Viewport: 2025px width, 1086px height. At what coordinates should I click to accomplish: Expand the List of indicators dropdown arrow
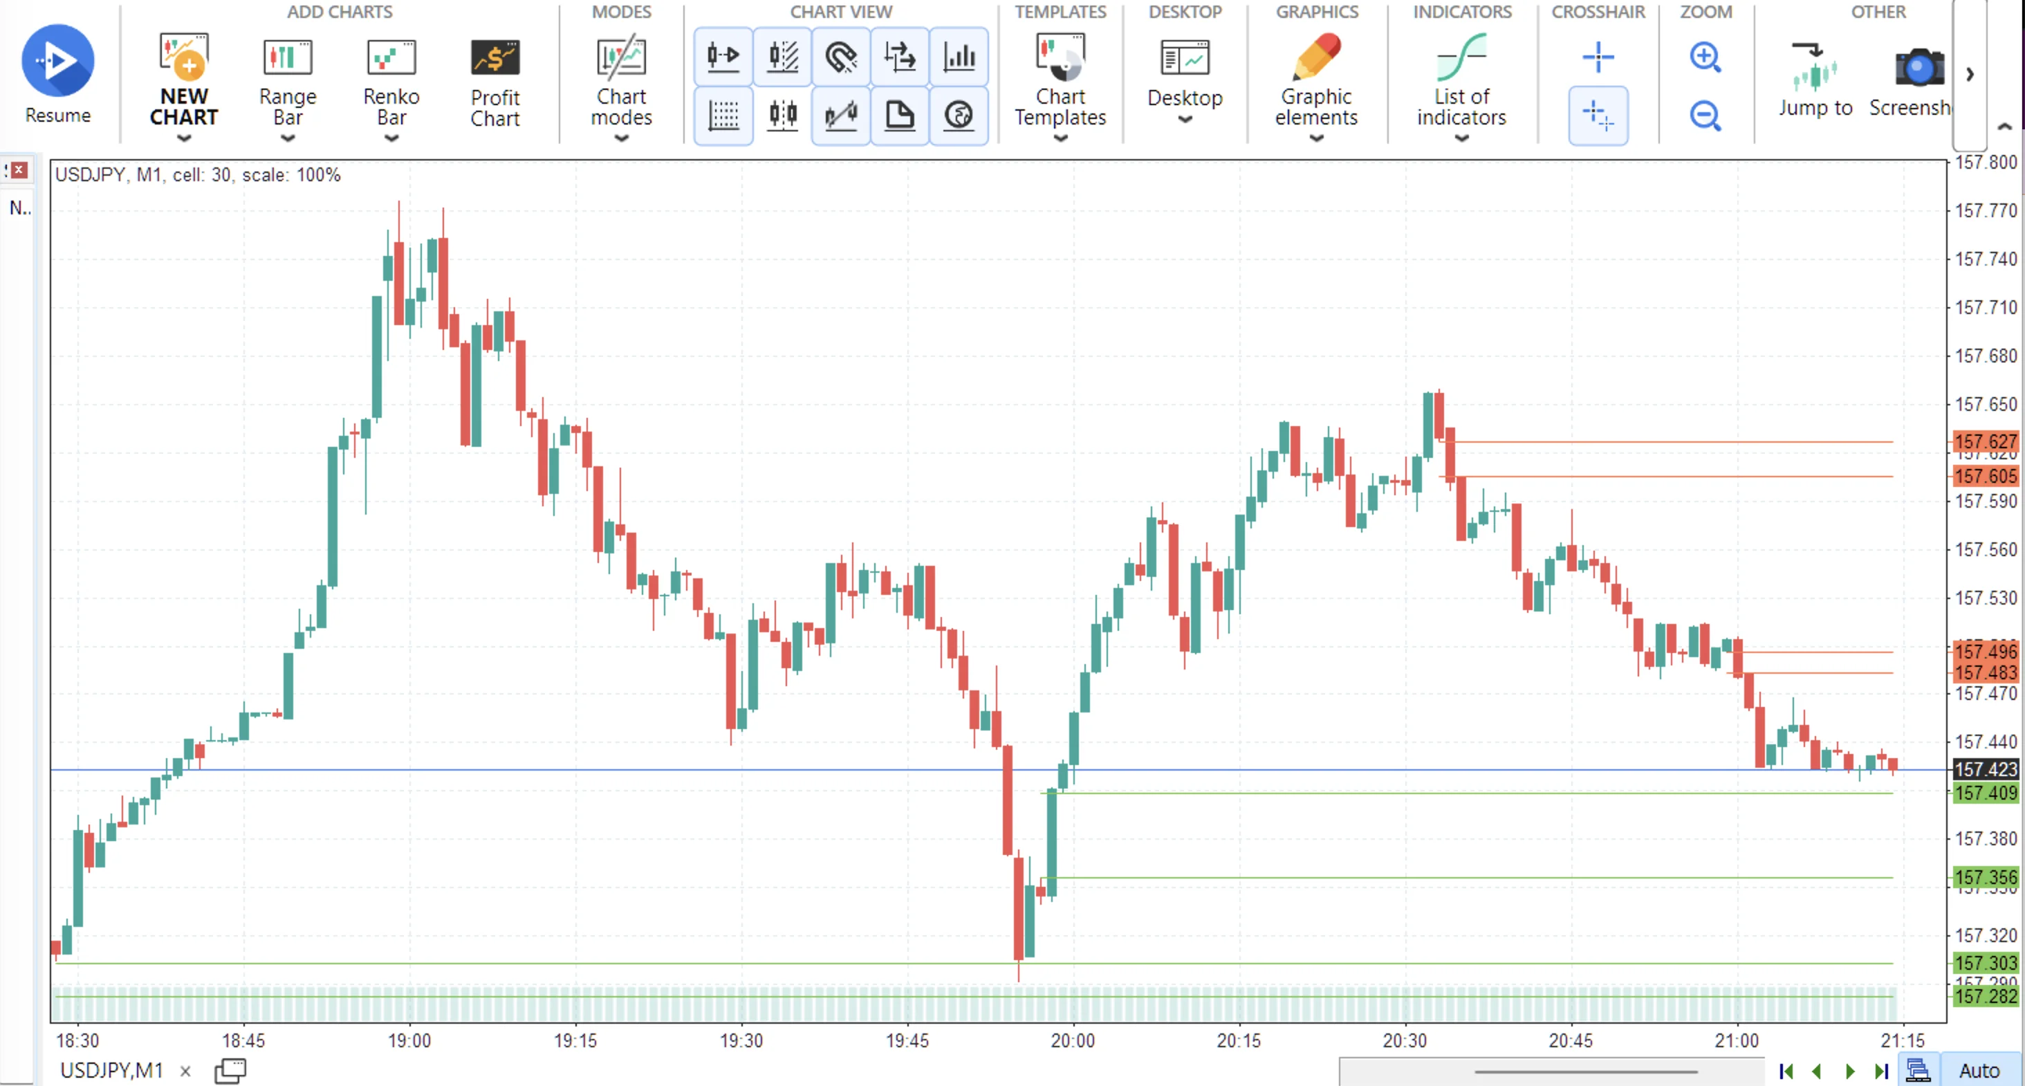1461,138
